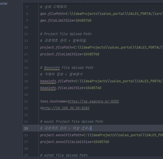Select the 10485760 value of gen.fileLimitSize
The height and width of the screenshot is (159, 163).
[x=83, y=21]
